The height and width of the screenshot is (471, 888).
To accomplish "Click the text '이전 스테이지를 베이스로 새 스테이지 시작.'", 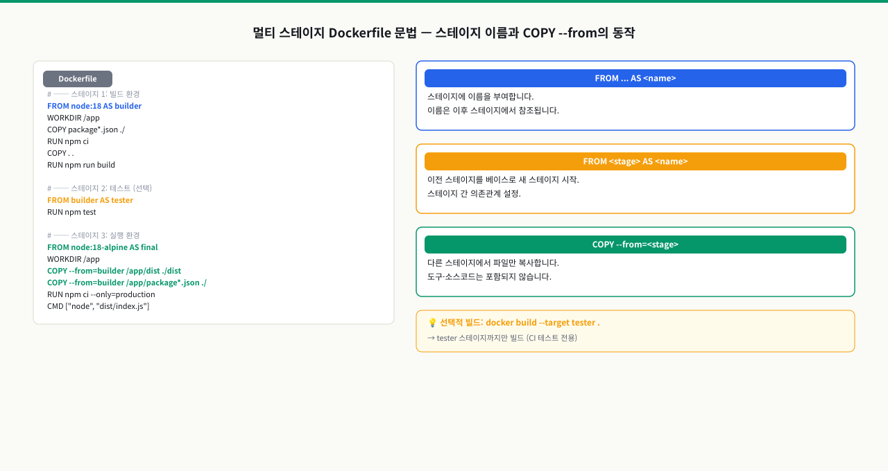I will [x=503, y=179].
